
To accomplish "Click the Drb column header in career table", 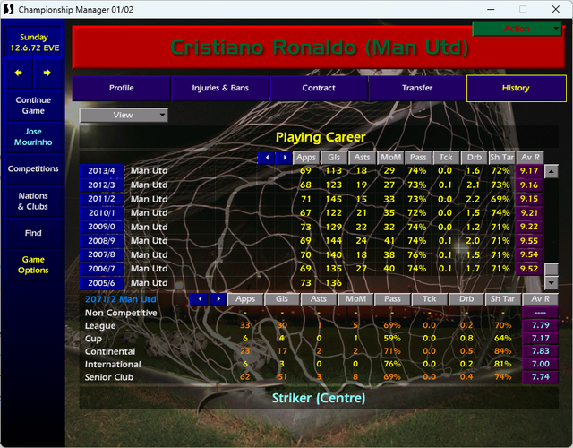I will pos(475,158).
